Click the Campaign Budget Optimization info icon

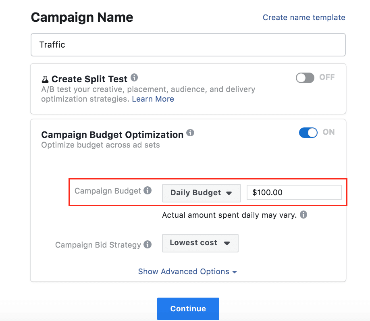pyautogui.click(x=190, y=133)
